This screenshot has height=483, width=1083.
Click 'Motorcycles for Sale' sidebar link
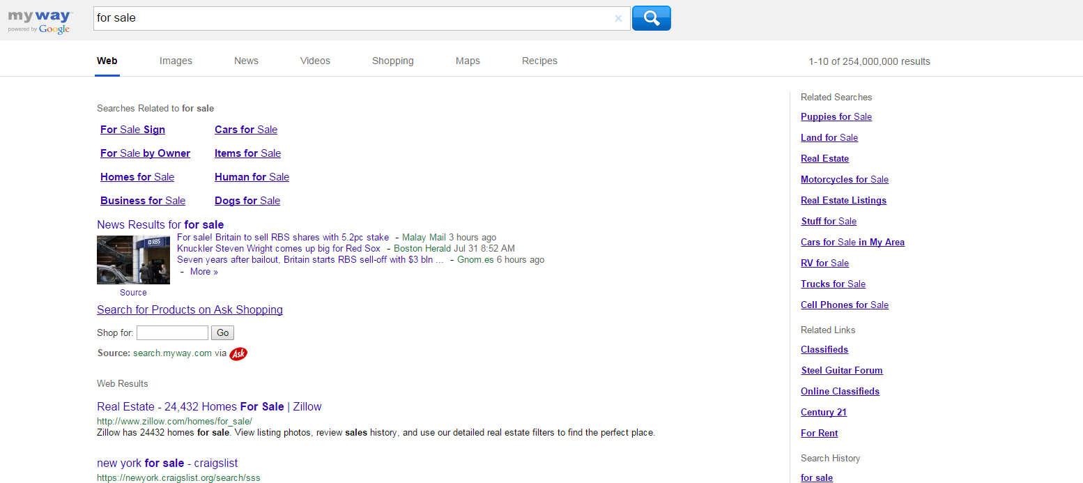845,180
